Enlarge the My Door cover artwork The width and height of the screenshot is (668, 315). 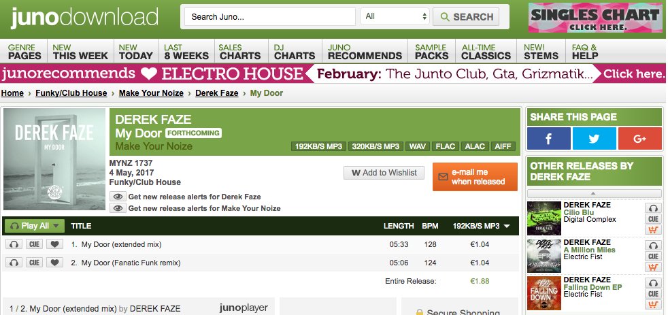(54, 159)
